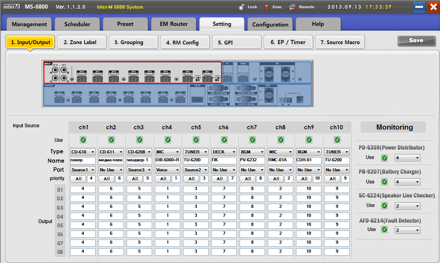Open the Help tab

(x=318, y=24)
